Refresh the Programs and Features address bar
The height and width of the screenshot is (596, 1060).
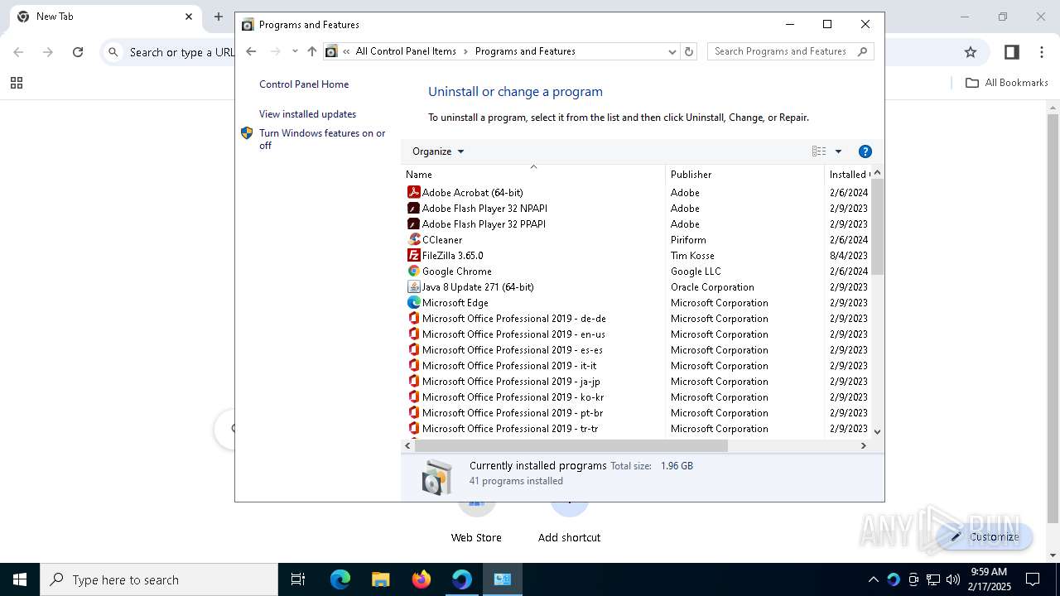click(688, 51)
